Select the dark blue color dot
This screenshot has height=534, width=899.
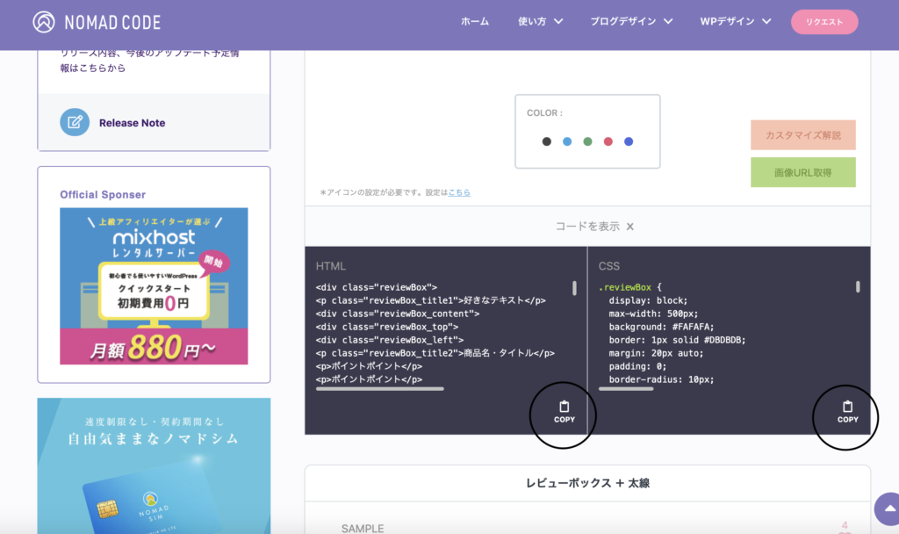pos(629,141)
